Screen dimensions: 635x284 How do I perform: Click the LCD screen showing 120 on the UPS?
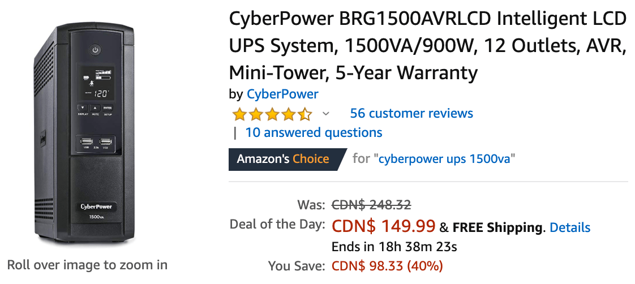pos(96,84)
